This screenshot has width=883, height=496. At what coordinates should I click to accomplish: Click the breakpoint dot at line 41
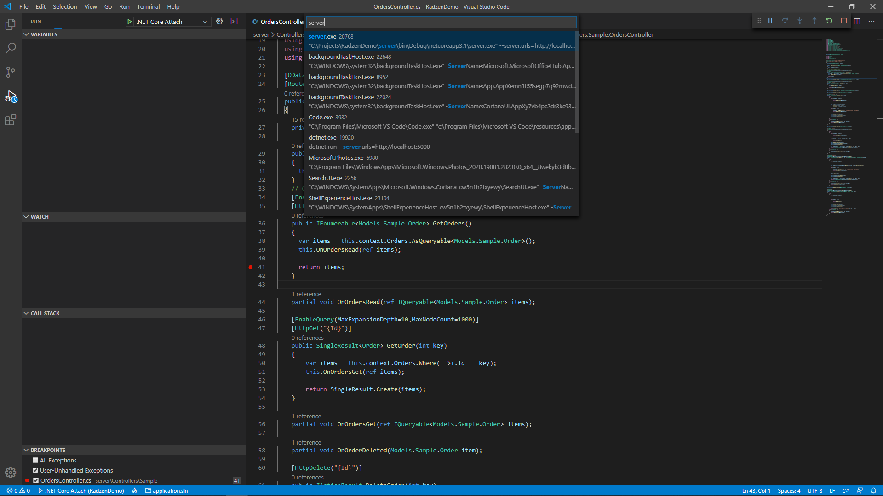(251, 267)
